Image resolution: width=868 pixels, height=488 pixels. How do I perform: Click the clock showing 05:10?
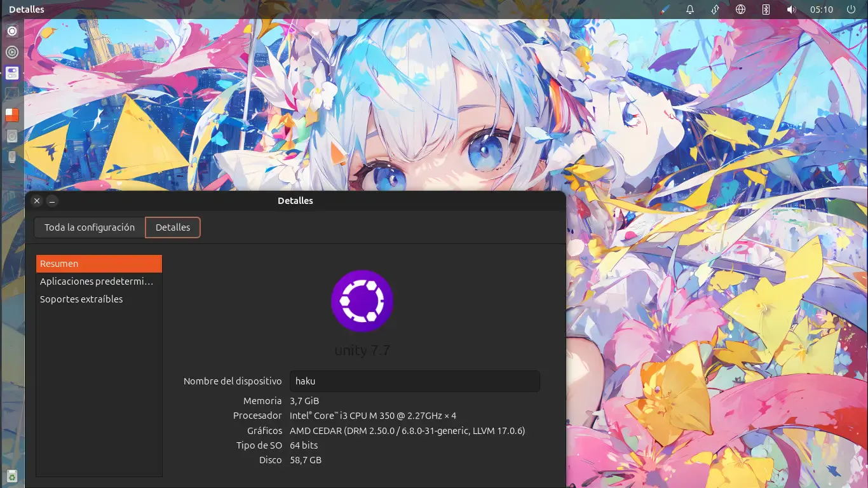pos(821,10)
